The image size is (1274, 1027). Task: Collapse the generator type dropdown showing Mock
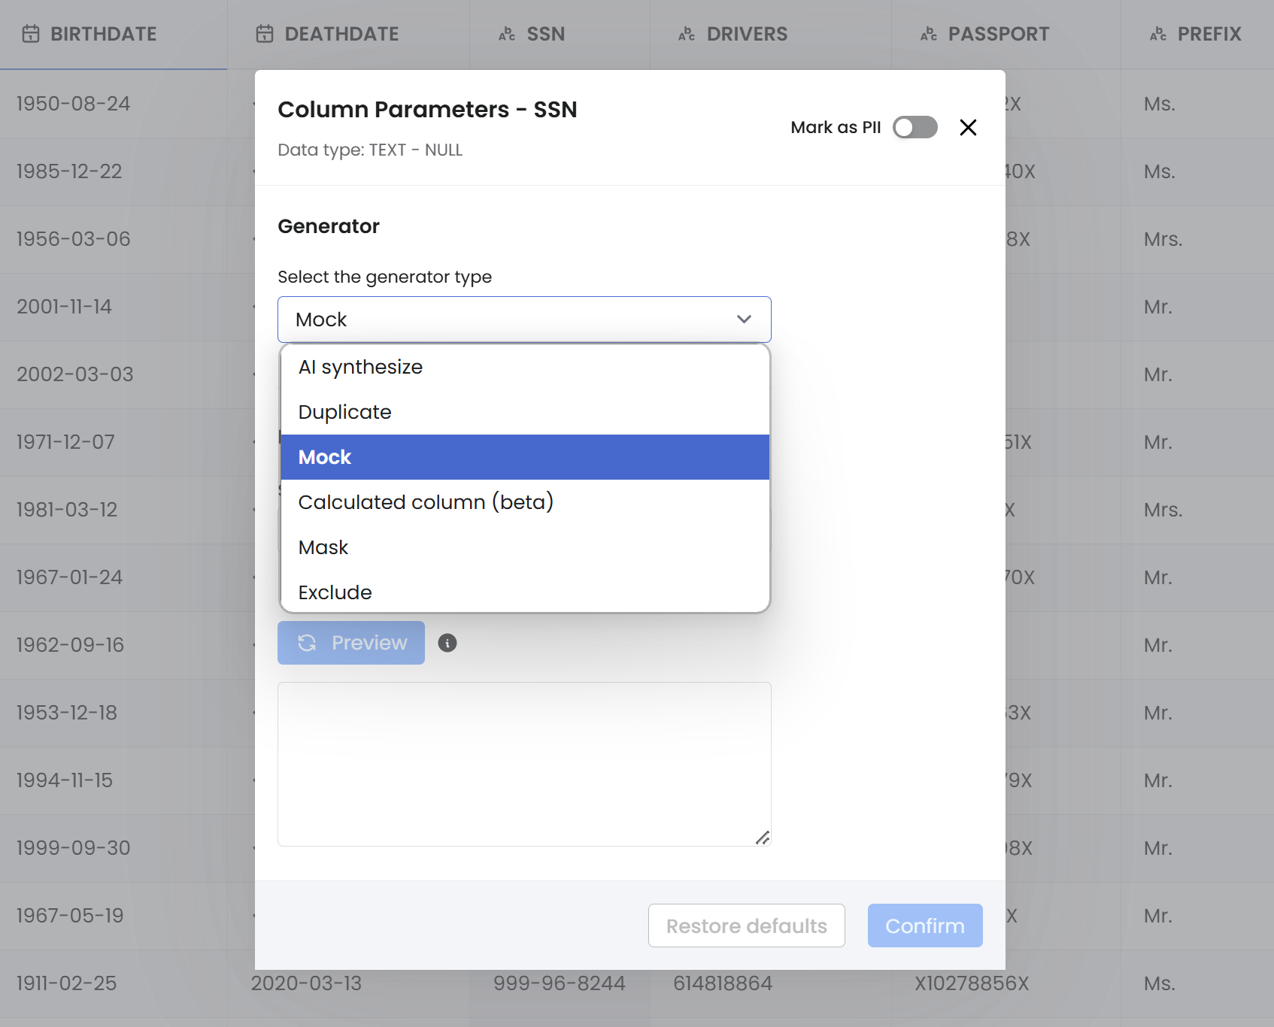pyautogui.click(x=524, y=320)
